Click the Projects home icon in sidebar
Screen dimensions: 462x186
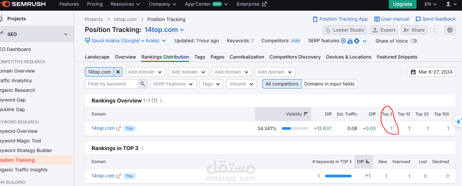point(1,18)
